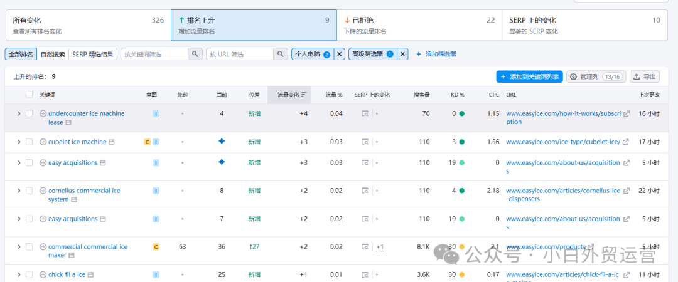
Task: Open external link icon beside cubelet-ice URL
Action: click(x=625, y=142)
